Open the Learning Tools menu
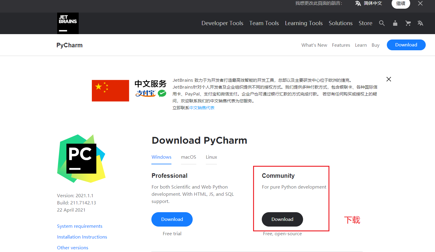This screenshot has height=252, width=435. 304,23
